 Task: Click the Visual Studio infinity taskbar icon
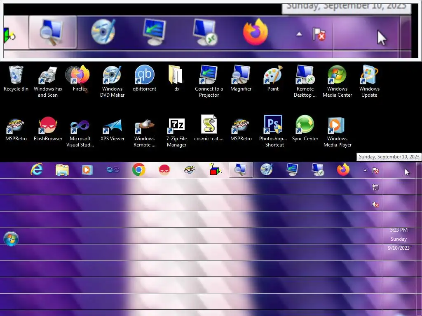tap(113, 170)
